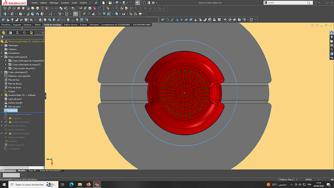The height and width of the screenshot is (188, 334).
Task: Open the Compléments de SOLIDWORKS tab
Action: (x=116, y=25)
